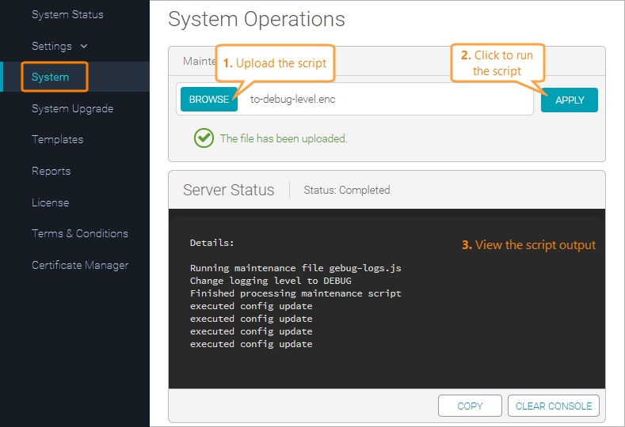
Task: Click the green upload success checkmark icon
Action: coord(204,138)
